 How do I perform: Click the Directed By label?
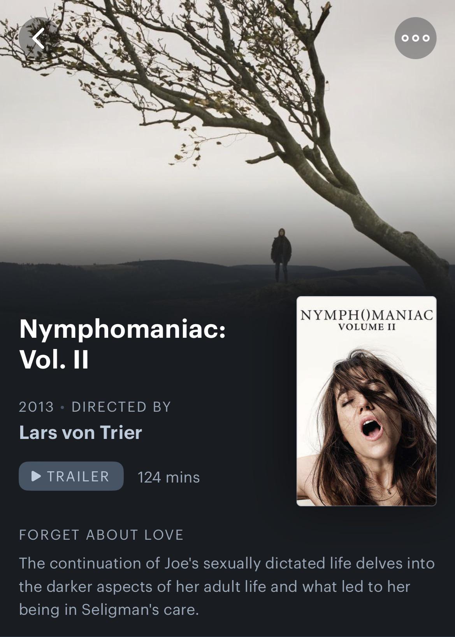click(121, 407)
